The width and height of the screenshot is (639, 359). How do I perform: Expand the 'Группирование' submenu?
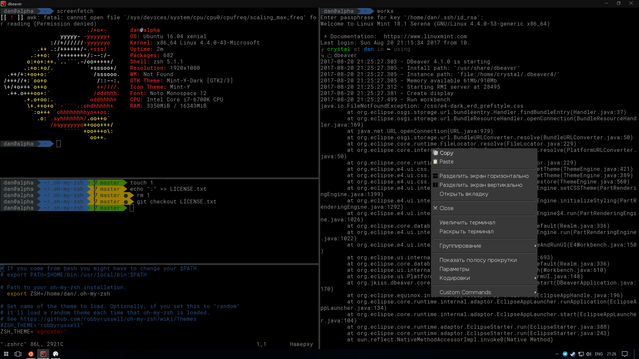pyautogui.click(x=484, y=246)
